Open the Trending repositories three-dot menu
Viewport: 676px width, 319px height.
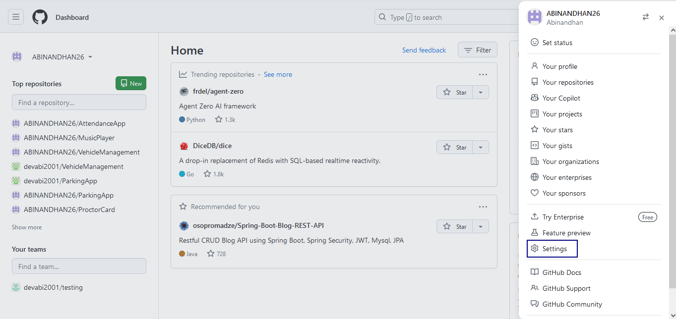tap(483, 74)
